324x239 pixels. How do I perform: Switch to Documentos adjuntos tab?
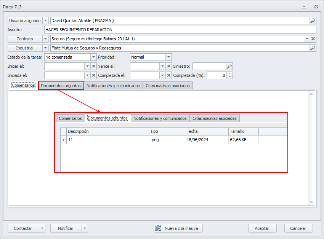(x=61, y=86)
